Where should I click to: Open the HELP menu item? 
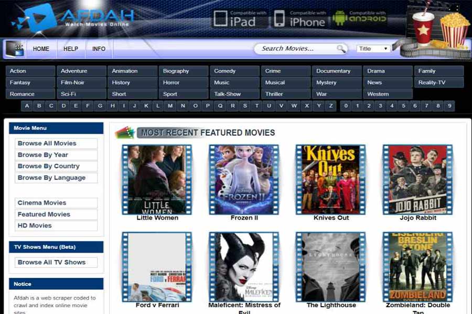point(71,49)
